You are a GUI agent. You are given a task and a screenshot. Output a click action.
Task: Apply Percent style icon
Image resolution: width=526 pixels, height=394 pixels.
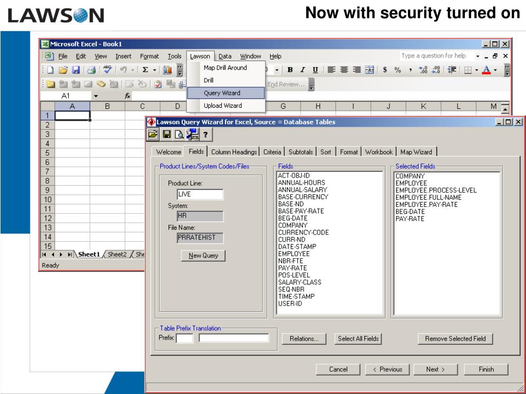coord(398,70)
